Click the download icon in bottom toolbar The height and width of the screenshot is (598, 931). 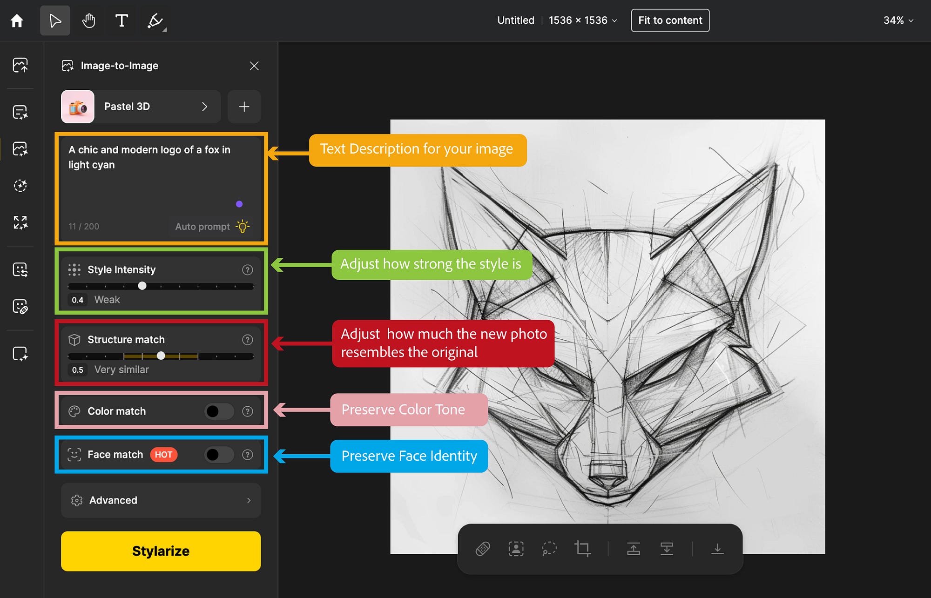[x=717, y=549]
